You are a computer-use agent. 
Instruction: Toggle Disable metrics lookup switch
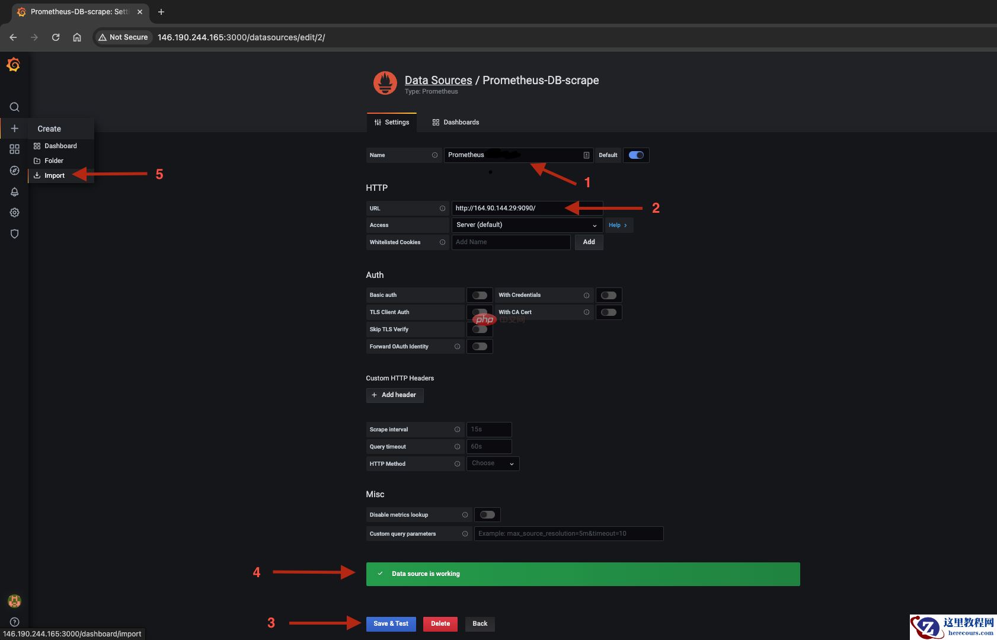[487, 515]
